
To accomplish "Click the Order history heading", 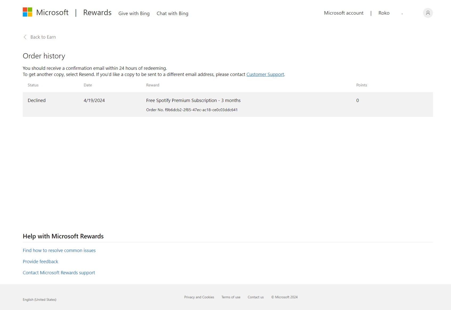I will 44,56.
